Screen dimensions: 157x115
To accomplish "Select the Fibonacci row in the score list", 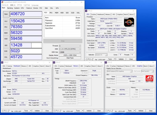I will pos(63,21).
